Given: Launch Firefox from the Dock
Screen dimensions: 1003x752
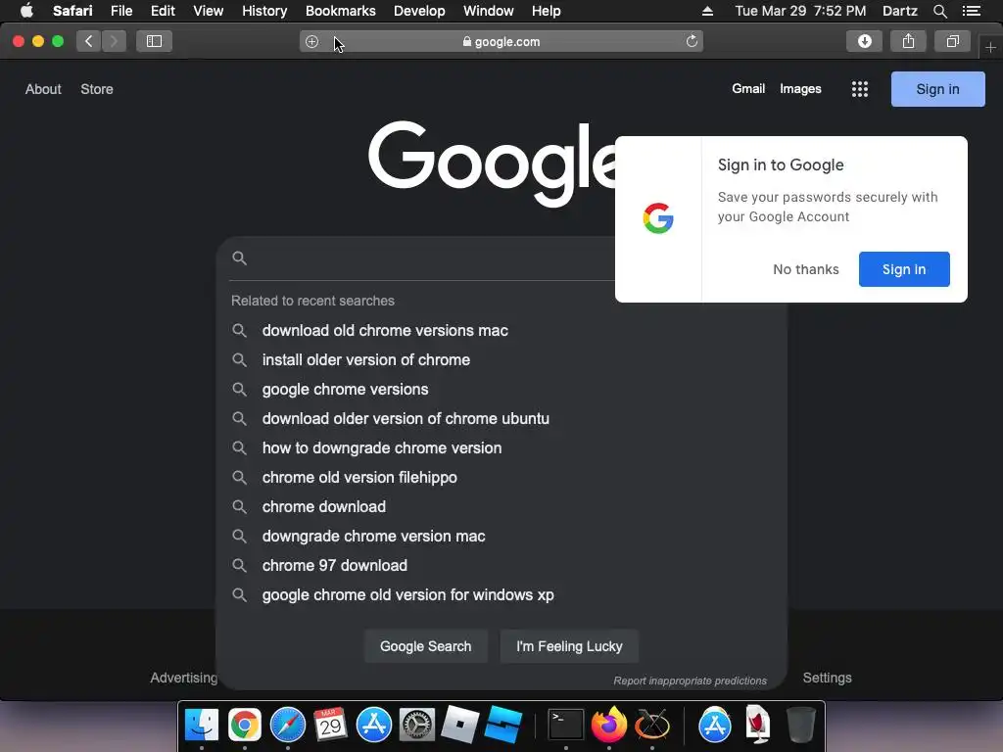Looking at the screenshot, I should point(609,725).
